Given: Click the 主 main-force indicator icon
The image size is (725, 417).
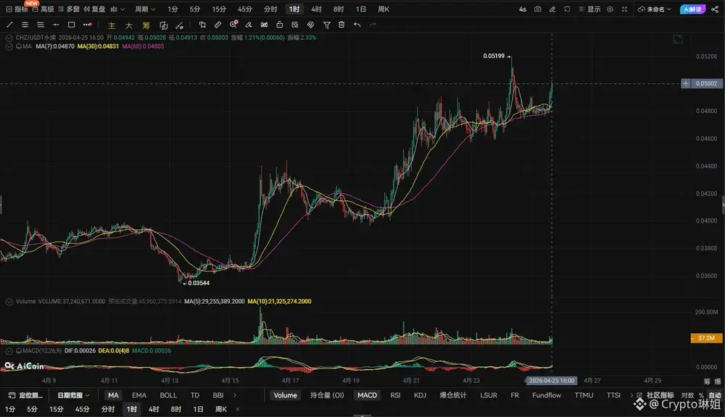Looking at the screenshot, I should click(112, 25).
